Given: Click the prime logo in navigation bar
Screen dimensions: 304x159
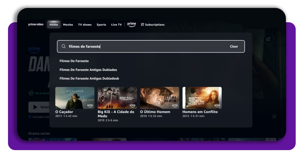Looking at the screenshot, I should coord(132,24).
